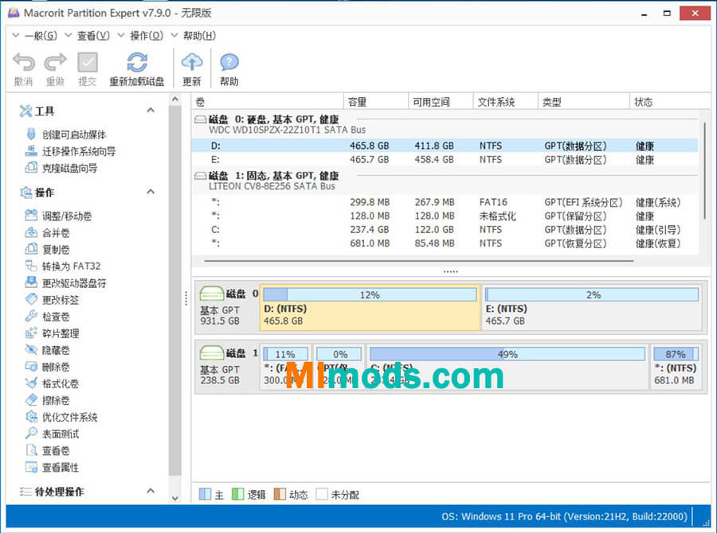
Task: Sort by the 文件系统 column header
Action: pyautogui.click(x=505, y=102)
